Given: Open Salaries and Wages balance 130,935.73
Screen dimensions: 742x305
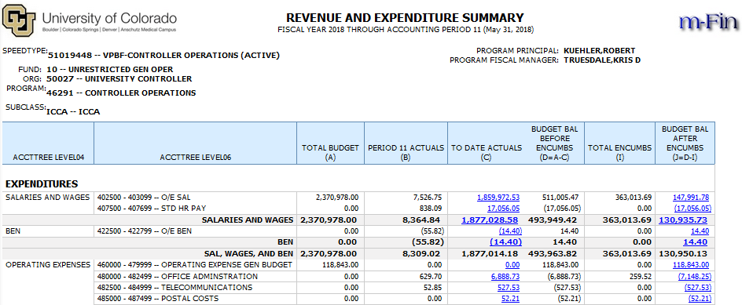Looking at the screenshot, I should point(682,220).
